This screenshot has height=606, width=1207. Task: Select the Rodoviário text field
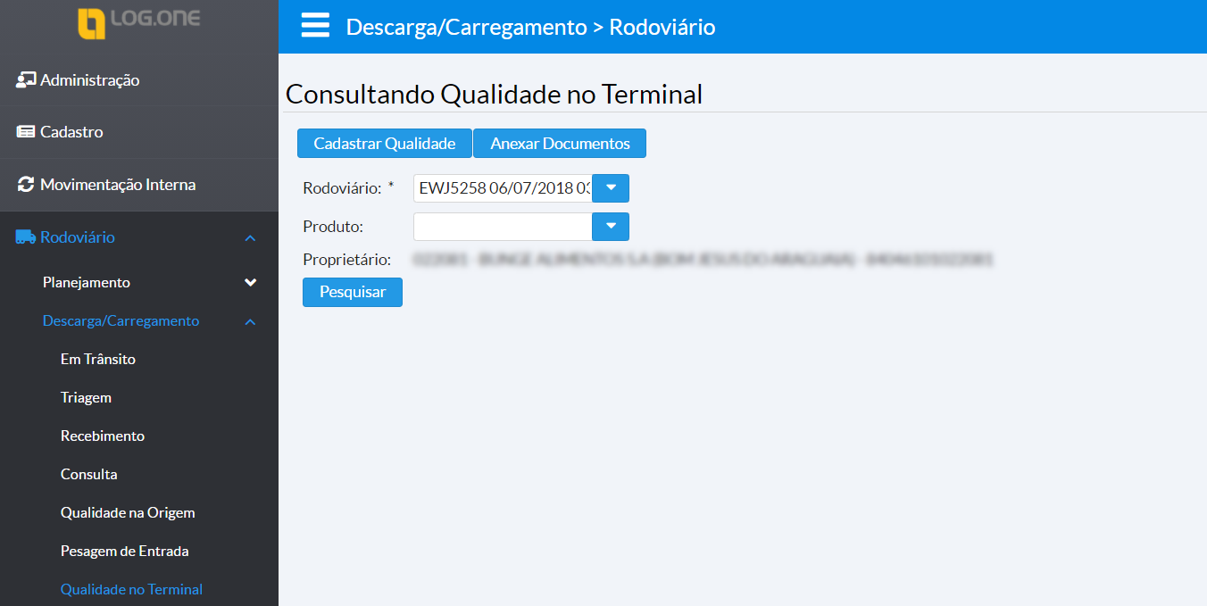[x=503, y=188]
